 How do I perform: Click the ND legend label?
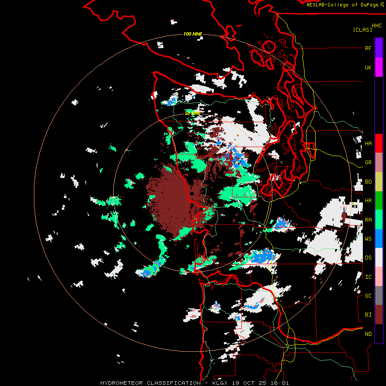tap(368, 334)
